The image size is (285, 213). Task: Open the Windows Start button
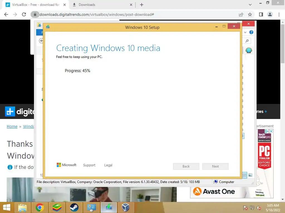tap(7, 207)
